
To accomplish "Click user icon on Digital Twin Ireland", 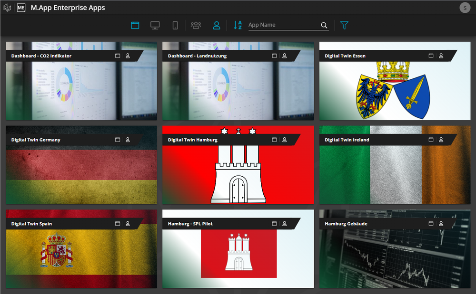I will click(441, 140).
